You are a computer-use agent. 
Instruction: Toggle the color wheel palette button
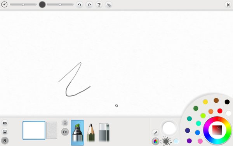(155, 141)
